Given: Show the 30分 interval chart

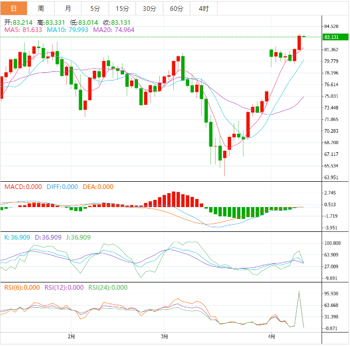Looking at the screenshot, I should (x=149, y=8).
